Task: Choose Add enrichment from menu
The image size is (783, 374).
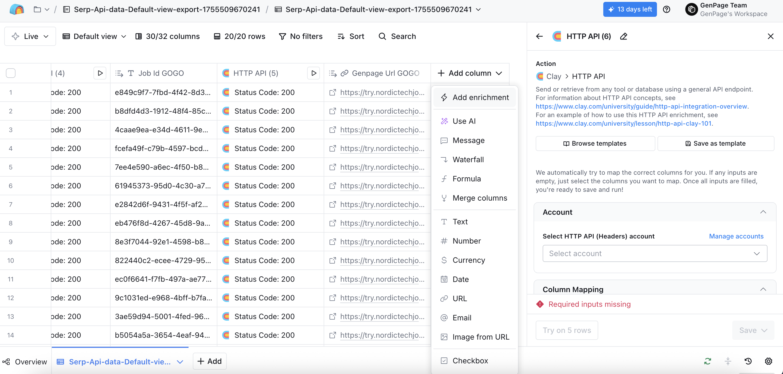Action: click(475, 97)
